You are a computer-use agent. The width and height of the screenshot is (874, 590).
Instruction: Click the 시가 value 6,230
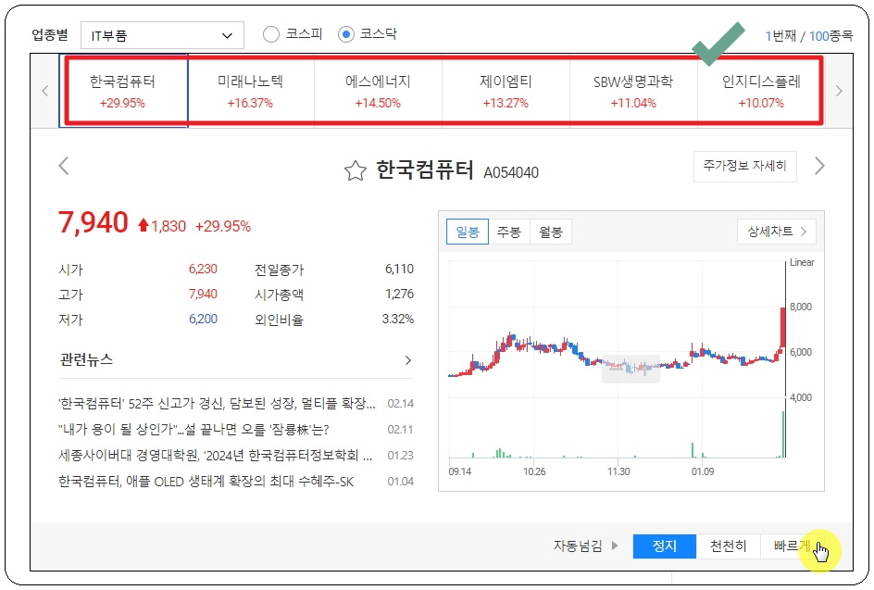coord(203,269)
